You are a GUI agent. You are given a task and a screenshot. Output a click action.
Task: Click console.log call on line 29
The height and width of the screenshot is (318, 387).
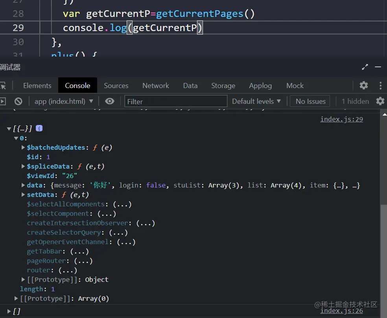(95, 28)
